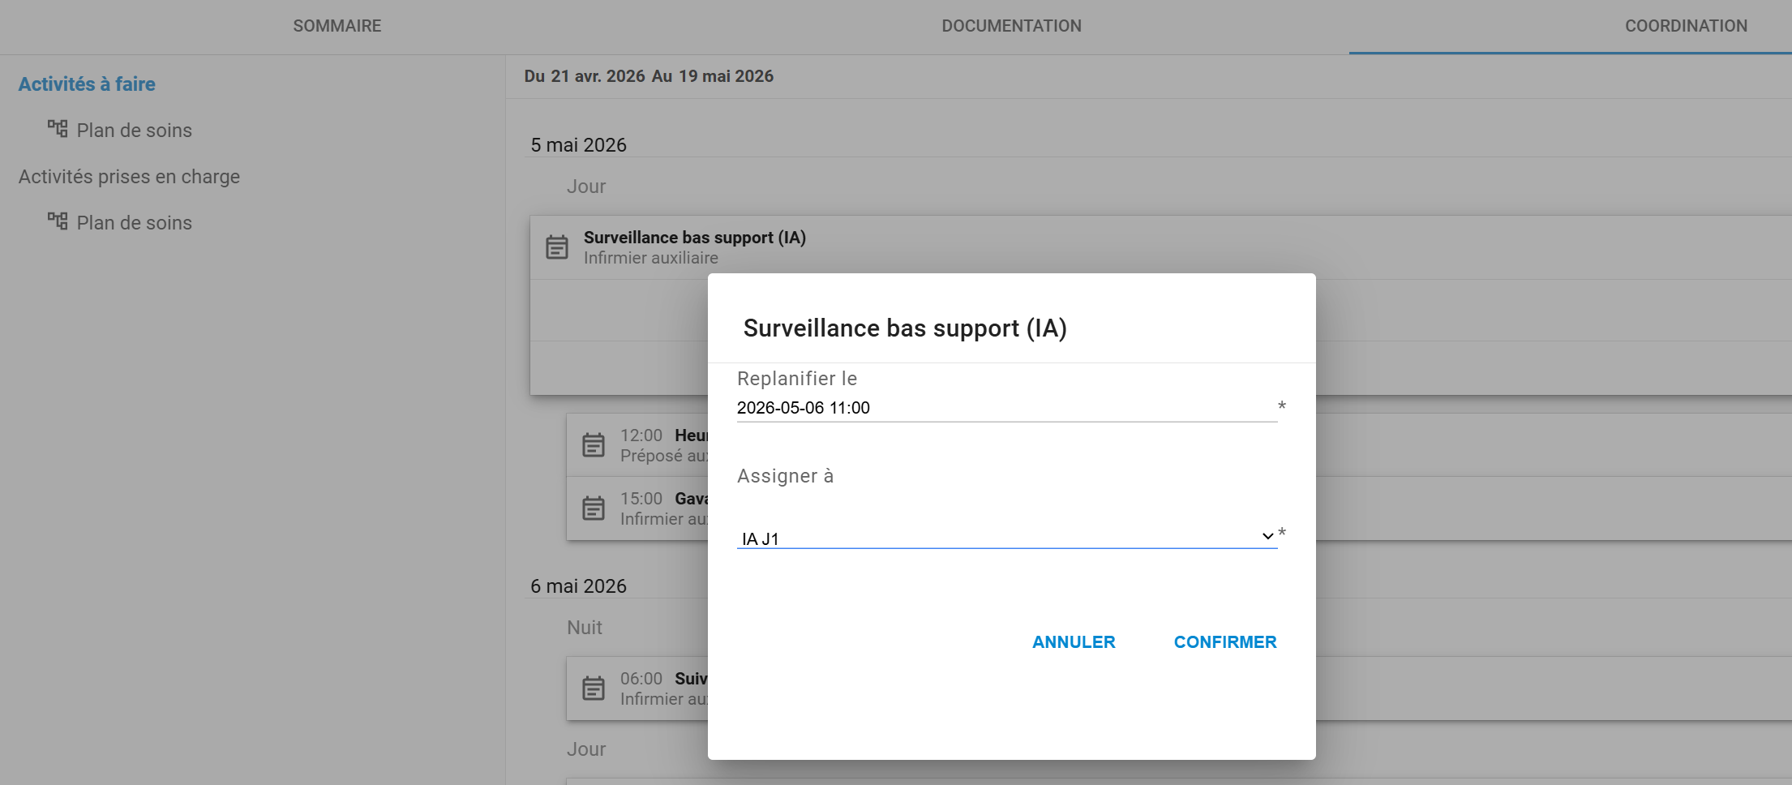Click the 06:00 activity time

pos(641,679)
